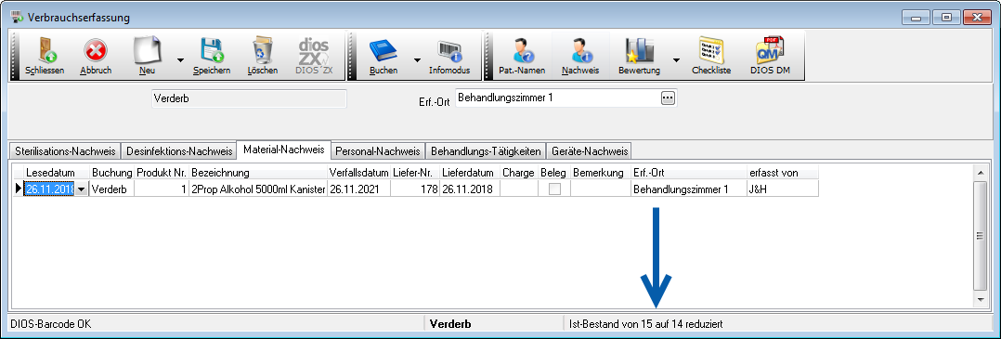Click the Lesedatum column header
This screenshot has height=339, width=1001.
57,173
